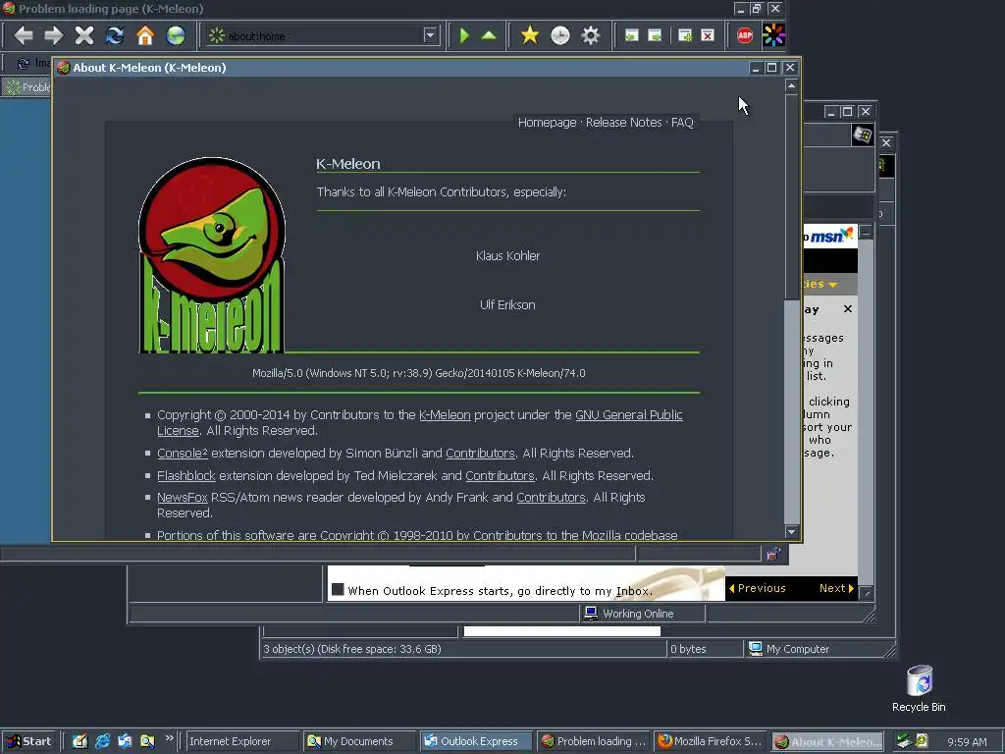Close current tab with red X icon
This screenshot has height=754, width=1005.
pos(708,35)
